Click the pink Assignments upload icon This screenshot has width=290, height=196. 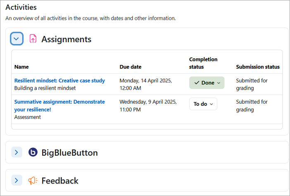point(33,39)
